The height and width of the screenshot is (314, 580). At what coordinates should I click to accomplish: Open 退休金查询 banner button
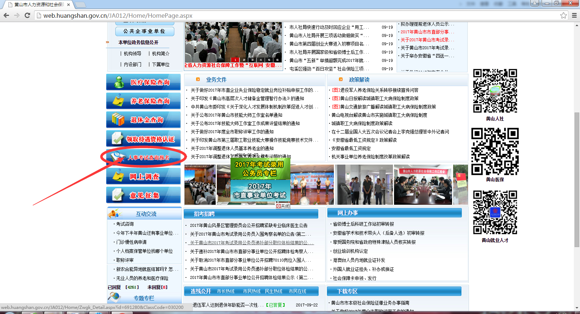click(x=144, y=120)
